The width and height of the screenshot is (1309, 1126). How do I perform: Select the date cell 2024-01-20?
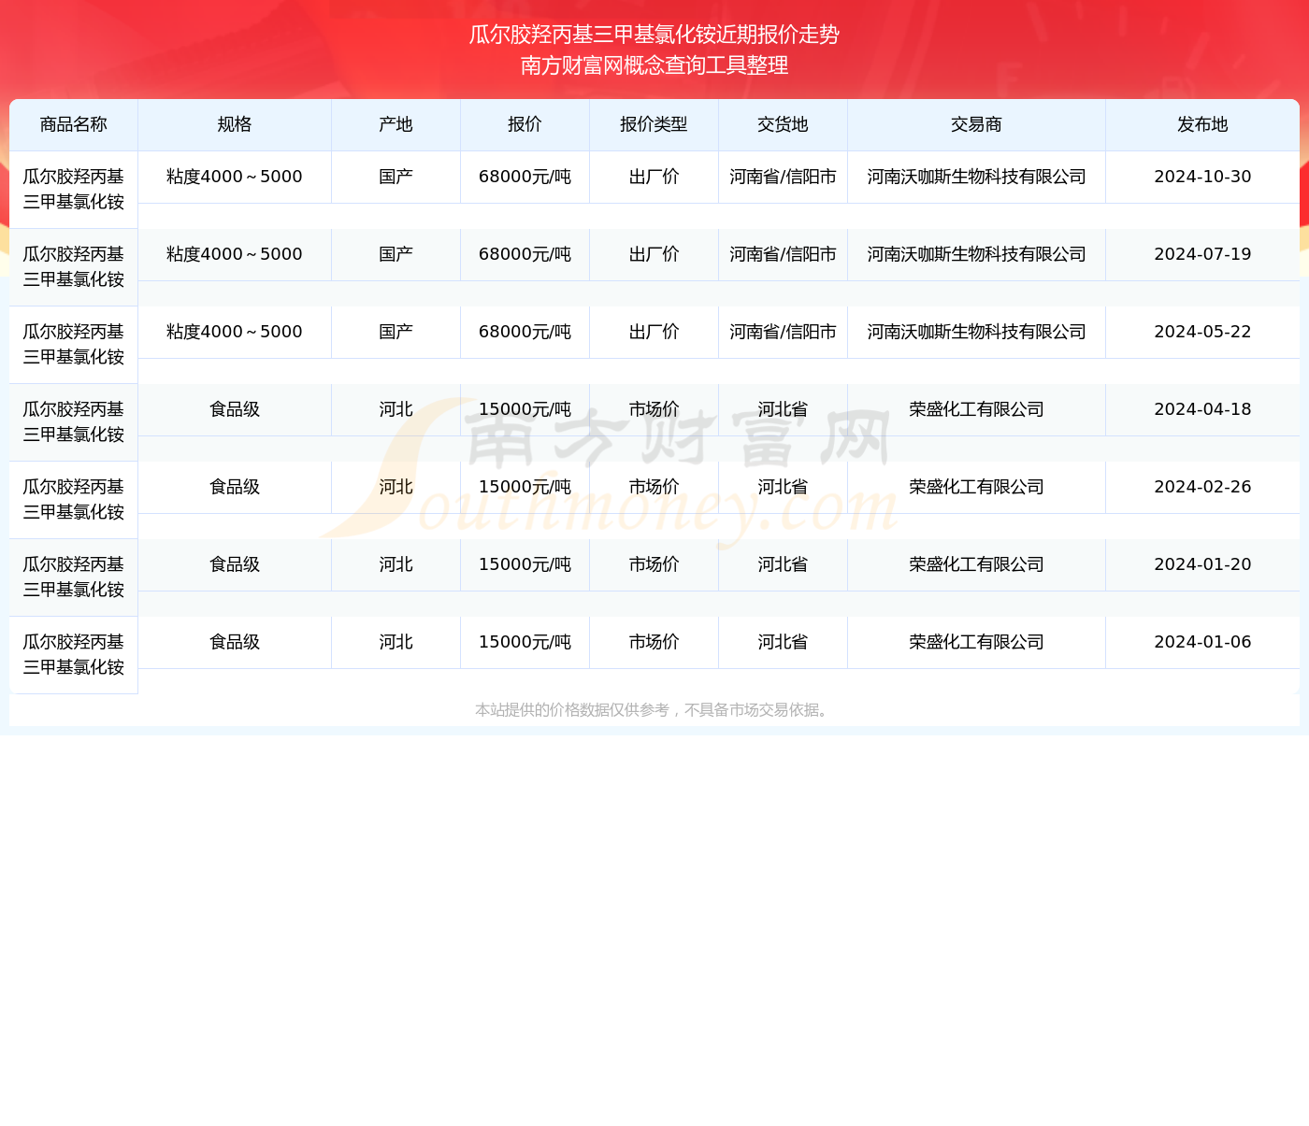[1202, 564]
